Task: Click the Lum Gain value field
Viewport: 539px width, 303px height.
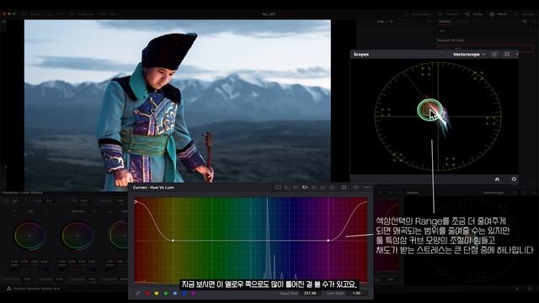Action: (x=356, y=294)
